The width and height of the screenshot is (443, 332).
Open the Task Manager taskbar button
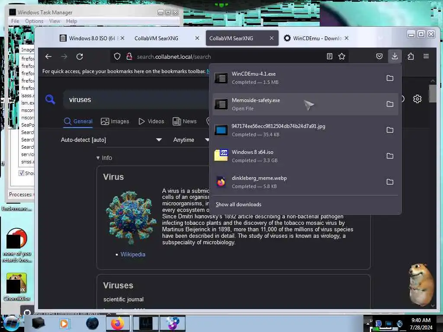coord(146,323)
